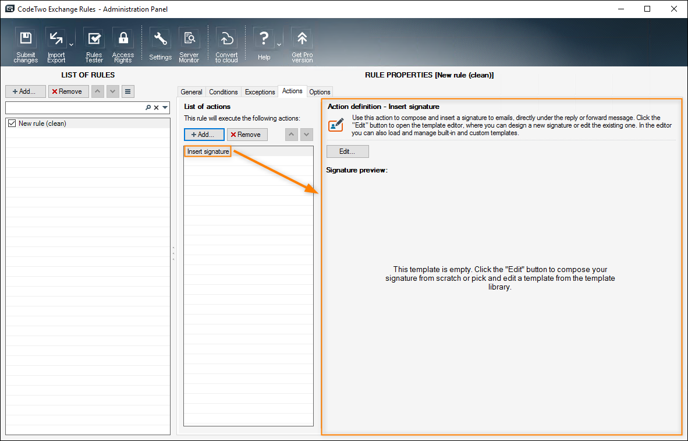Screen dimensions: 688x441
Task: Add a new rule to the list of rules
Action: pos(26,91)
